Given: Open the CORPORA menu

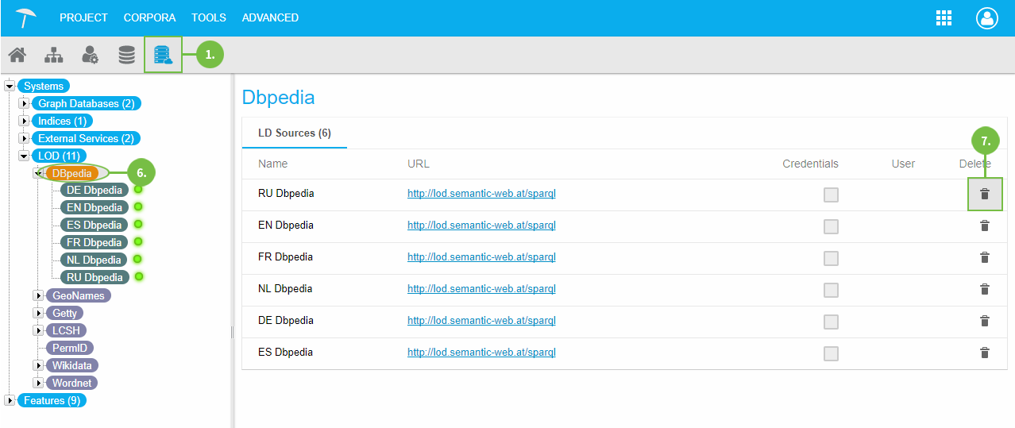Looking at the screenshot, I should [149, 17].
